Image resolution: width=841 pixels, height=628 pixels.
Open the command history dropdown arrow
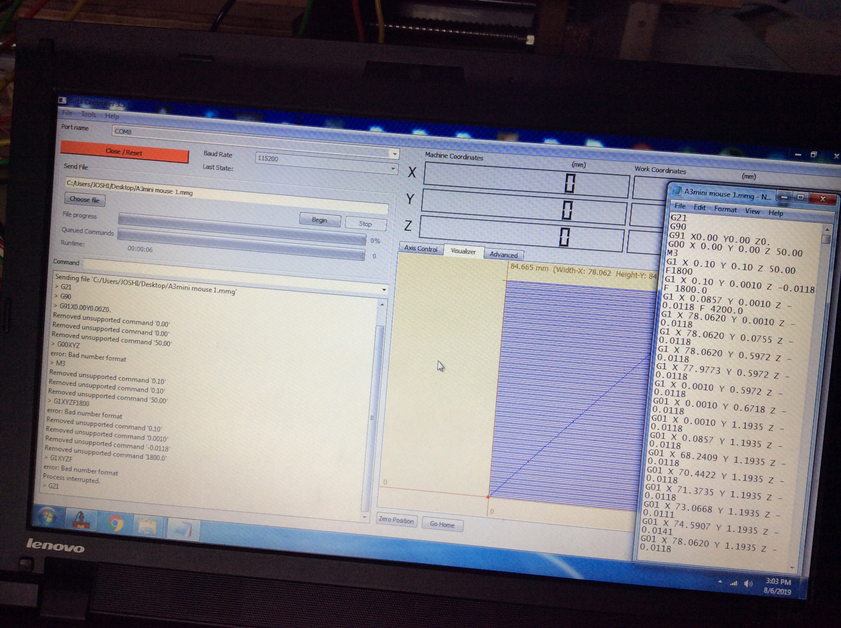coord(384,290)
